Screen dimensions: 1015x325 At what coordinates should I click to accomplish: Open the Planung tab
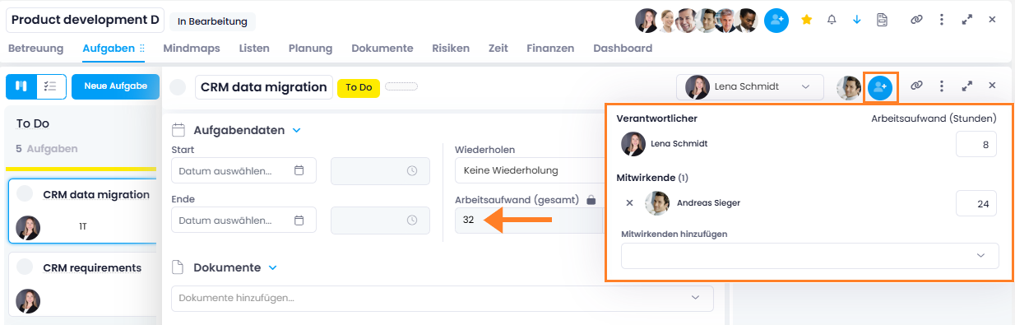click(310, 49)
